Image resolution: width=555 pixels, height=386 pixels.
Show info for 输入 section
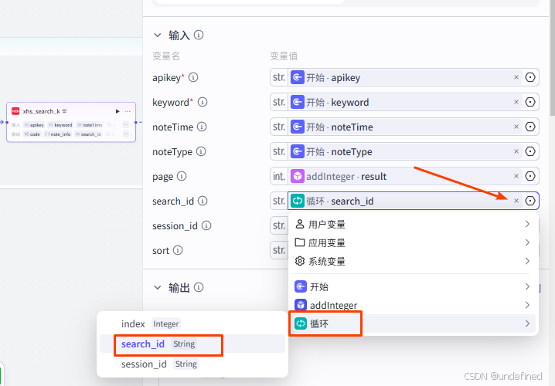pyautogui.click(x=199, y=35)
